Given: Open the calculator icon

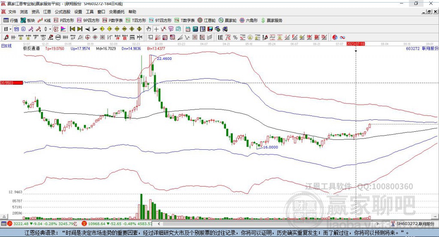Looking at the screenshot, I should [x=195, y=29].
